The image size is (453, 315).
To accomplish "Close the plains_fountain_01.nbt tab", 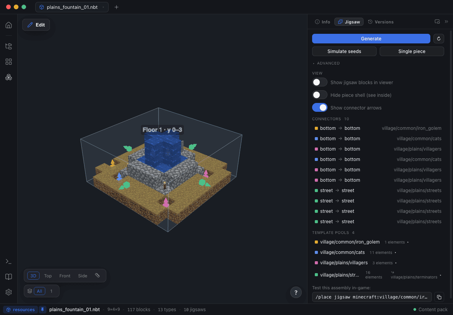I will coord(103,7).
